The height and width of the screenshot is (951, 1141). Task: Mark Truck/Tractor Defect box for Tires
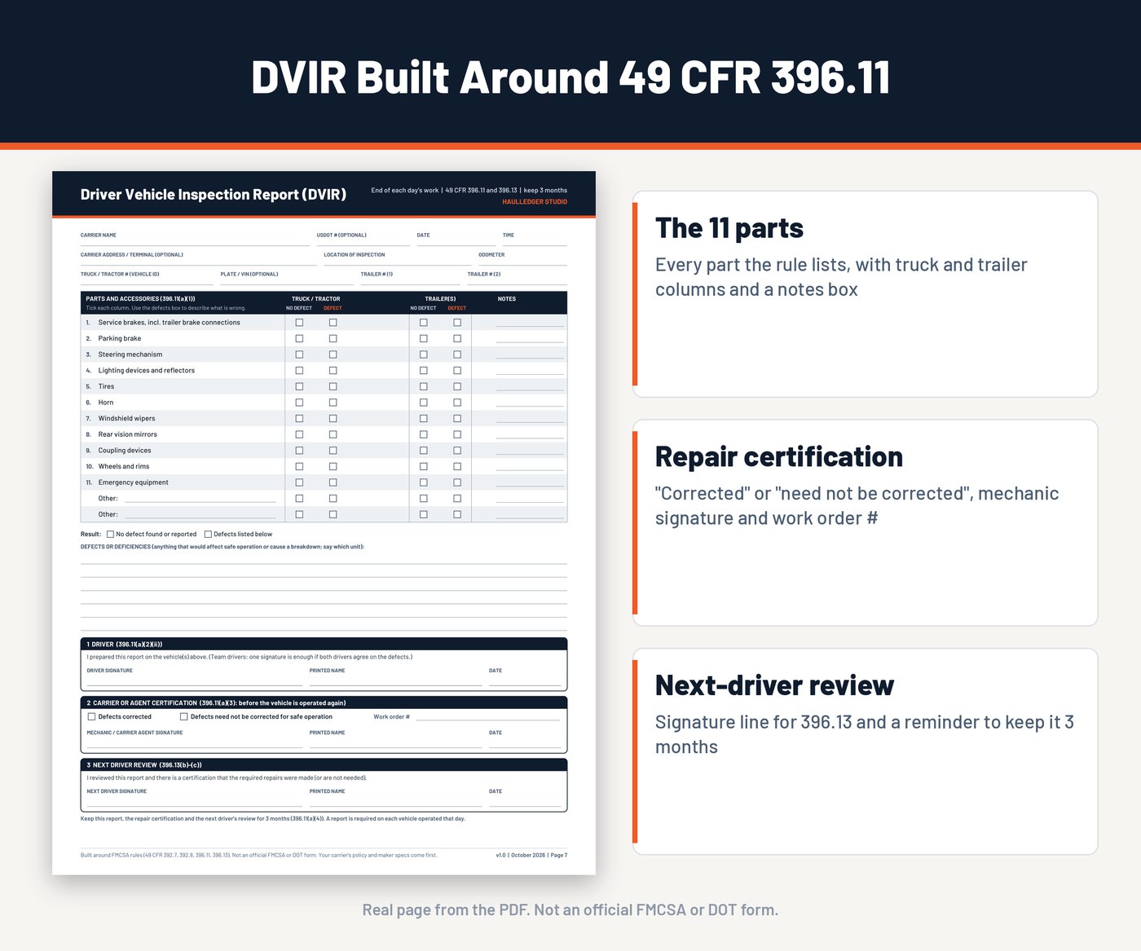[x=333, y=386]
